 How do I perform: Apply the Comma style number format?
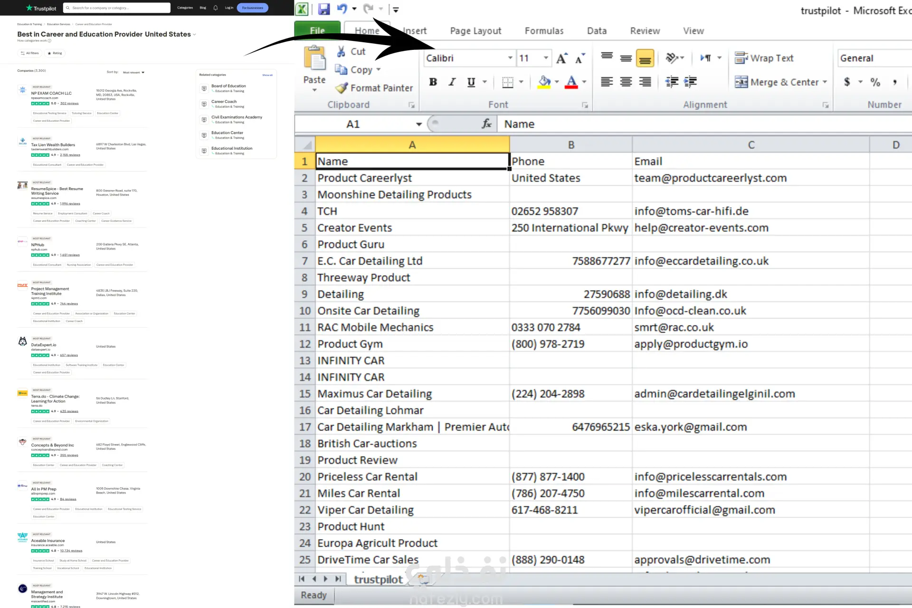[x=895, y=82]
